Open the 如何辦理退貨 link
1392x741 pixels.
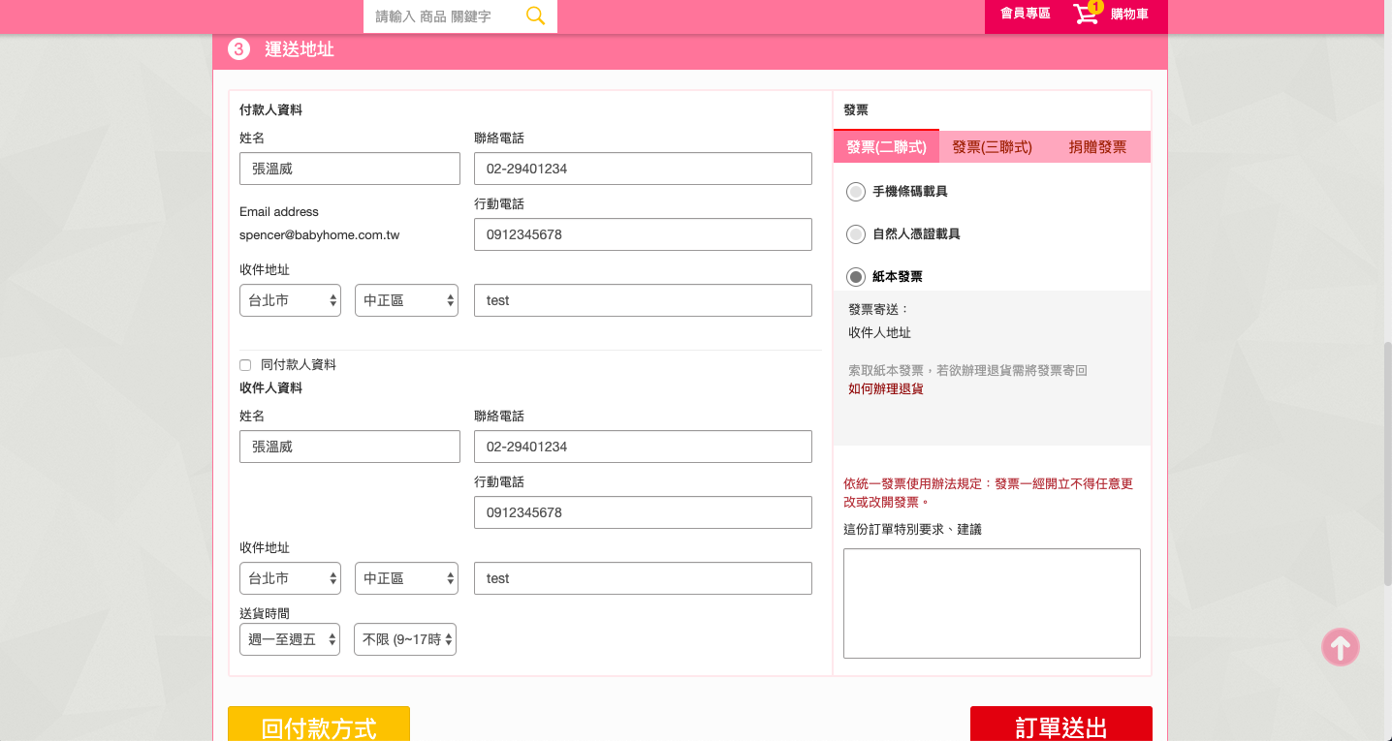[886, 388]
